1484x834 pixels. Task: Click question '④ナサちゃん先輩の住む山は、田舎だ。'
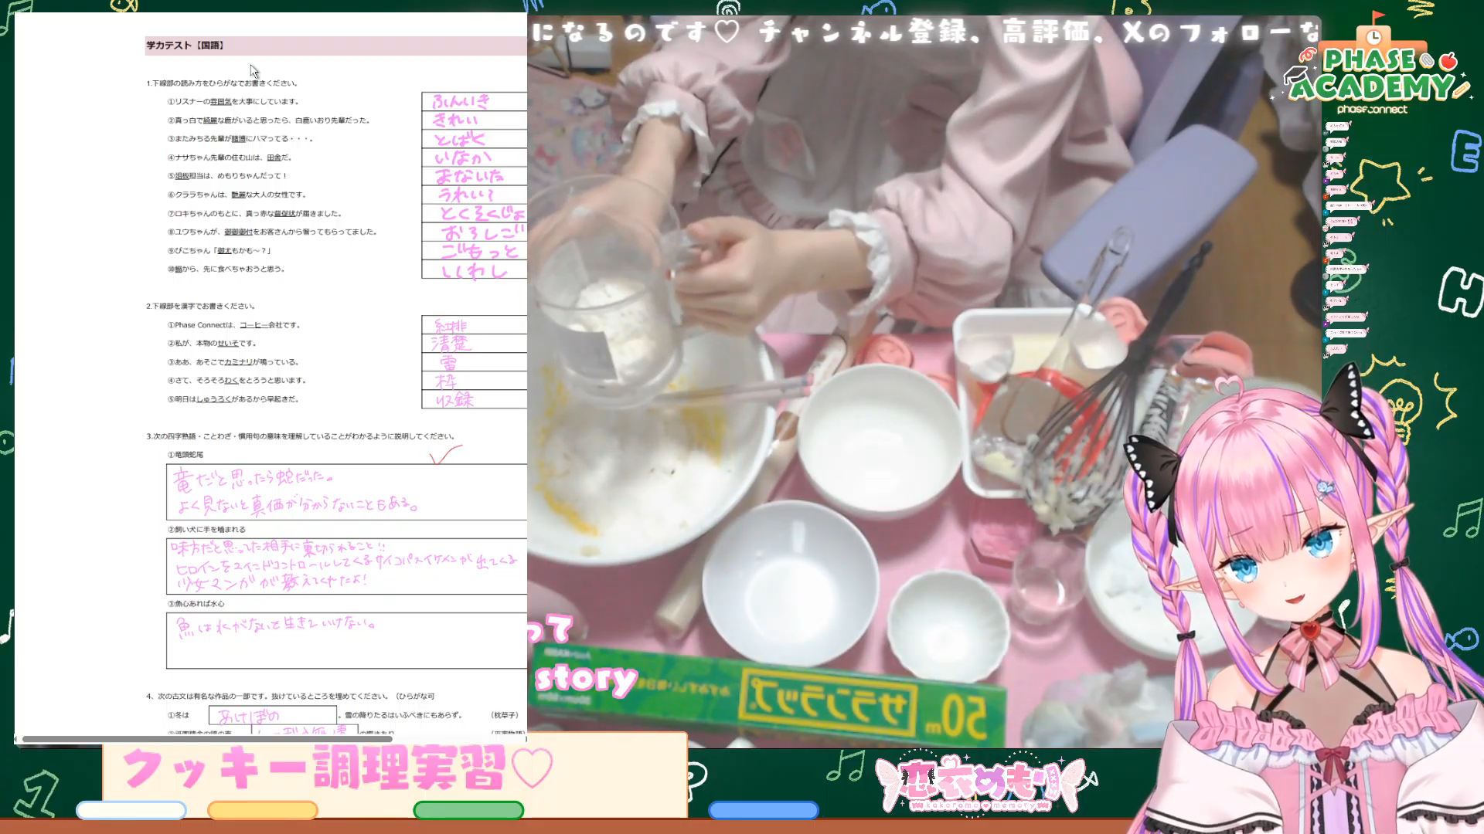pos(230,158)
